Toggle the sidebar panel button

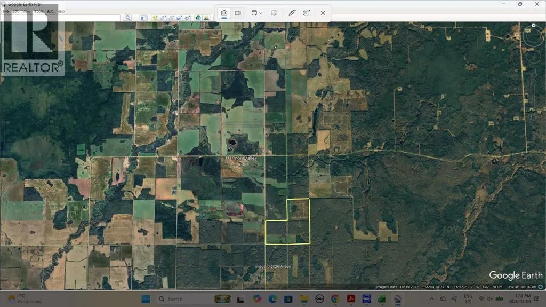[143, 18]
